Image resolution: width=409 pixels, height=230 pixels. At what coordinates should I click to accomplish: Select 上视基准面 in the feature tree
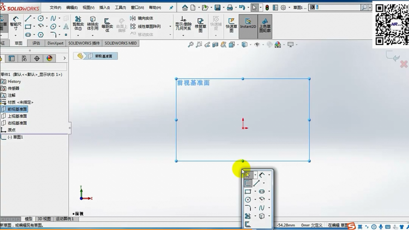pos(17,116)
